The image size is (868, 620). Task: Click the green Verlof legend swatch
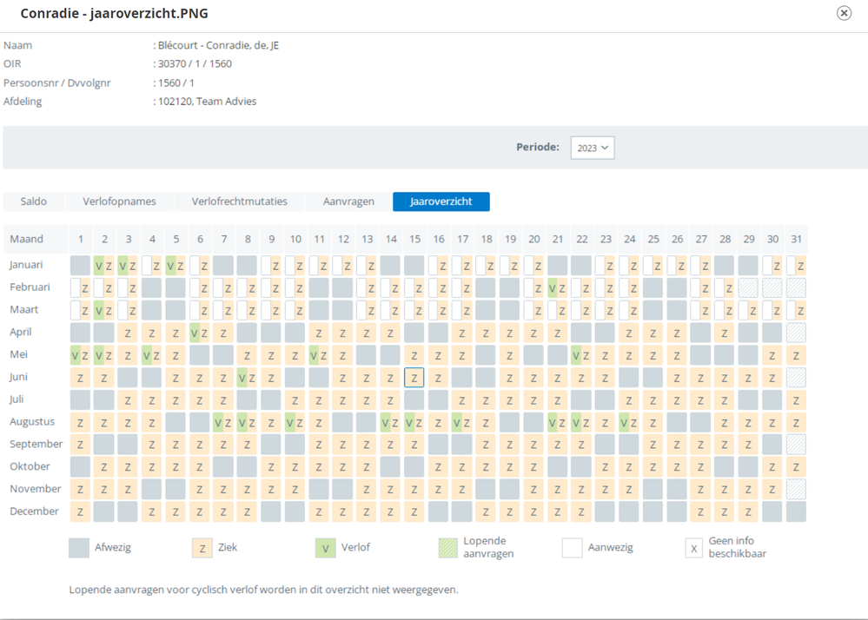tap(326, 548)
